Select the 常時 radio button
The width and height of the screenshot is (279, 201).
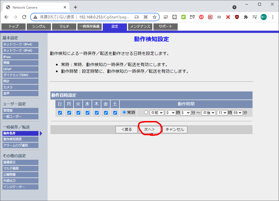point(124,112)
